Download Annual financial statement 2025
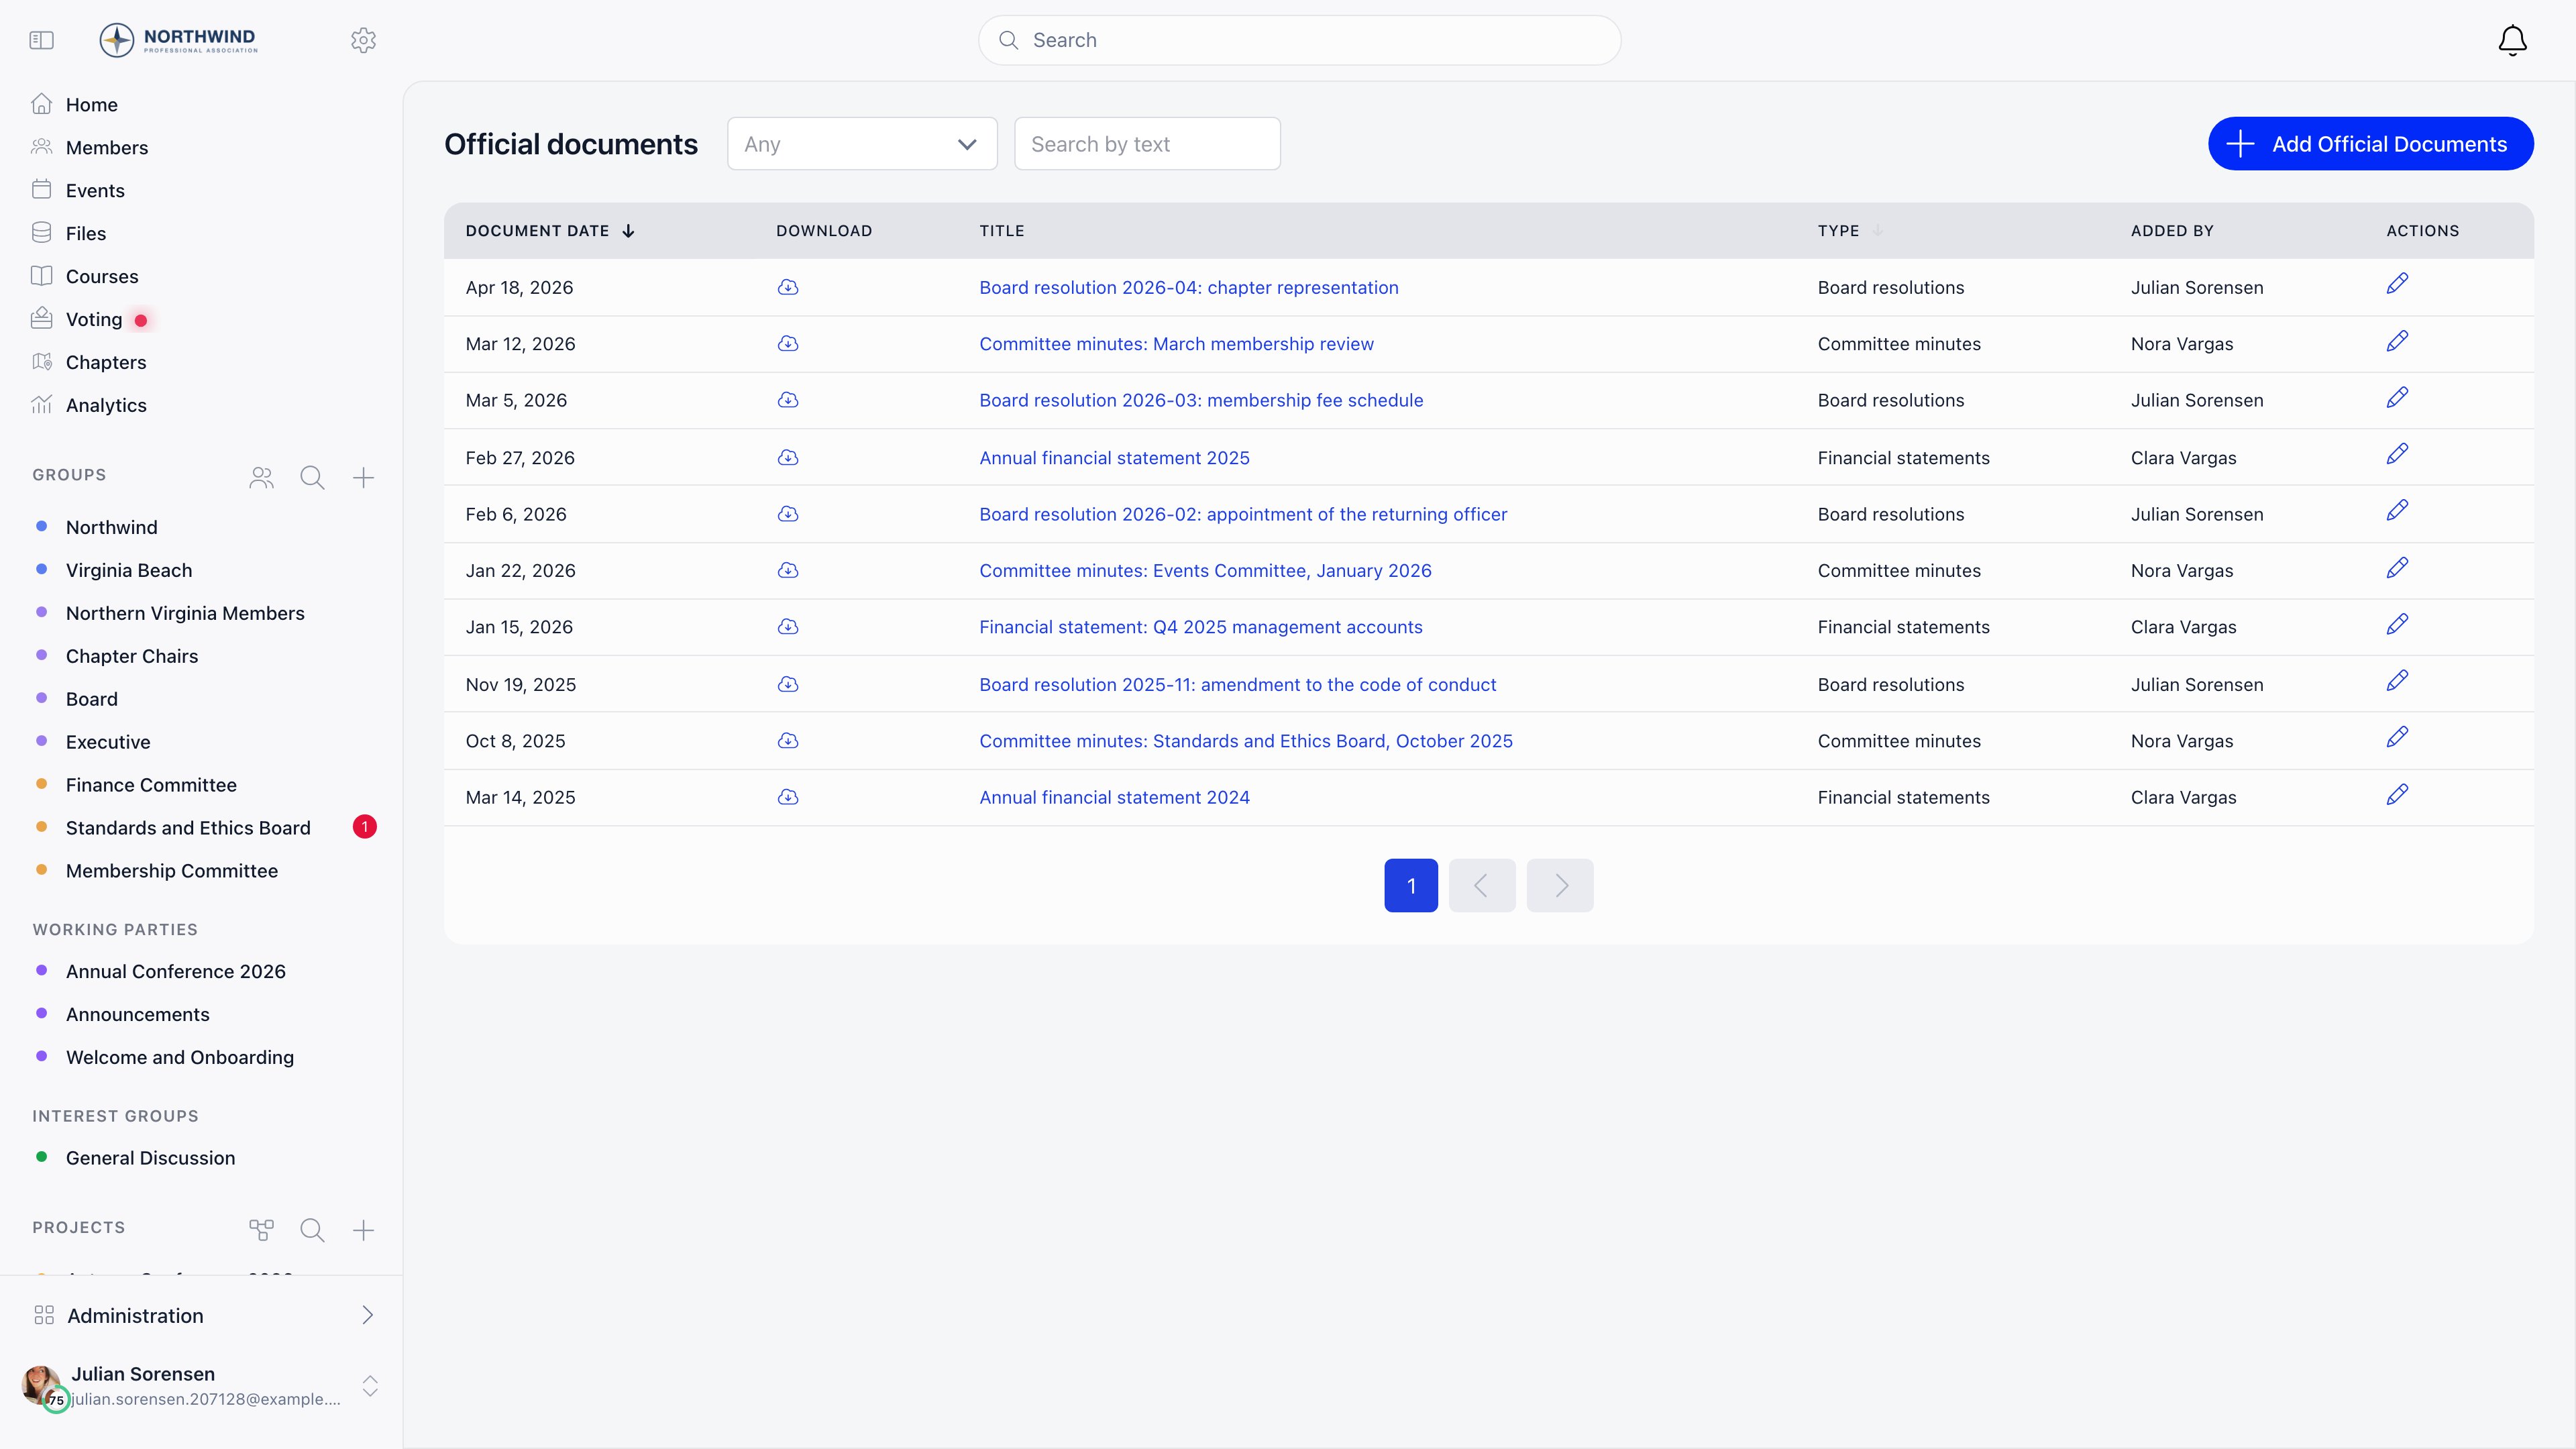This screenshot has width=2576, height=1449. (x=788, y=457)
